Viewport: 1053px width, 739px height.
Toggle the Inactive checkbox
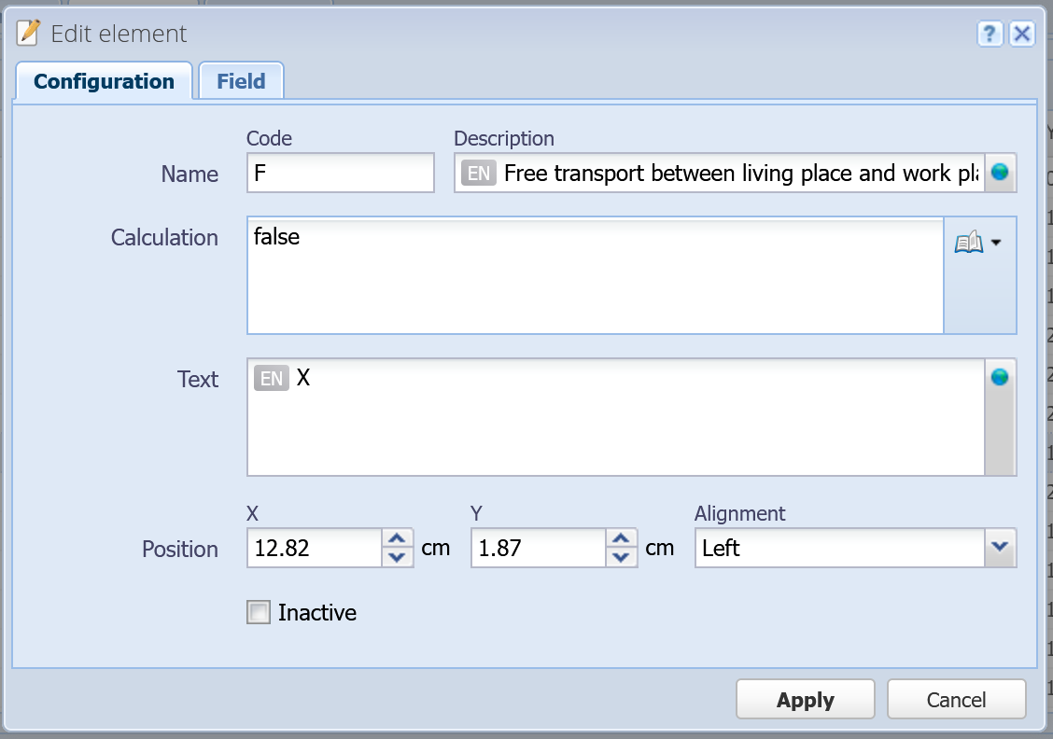259,612
